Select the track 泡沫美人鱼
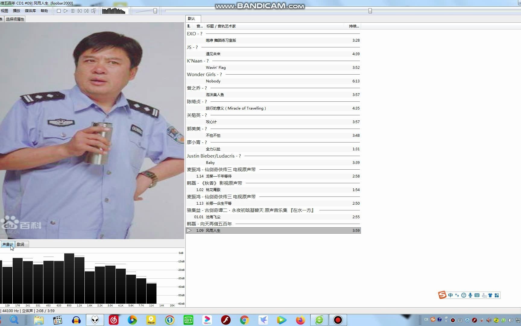This screenshot has width=521, height=326. coord(273,94)
